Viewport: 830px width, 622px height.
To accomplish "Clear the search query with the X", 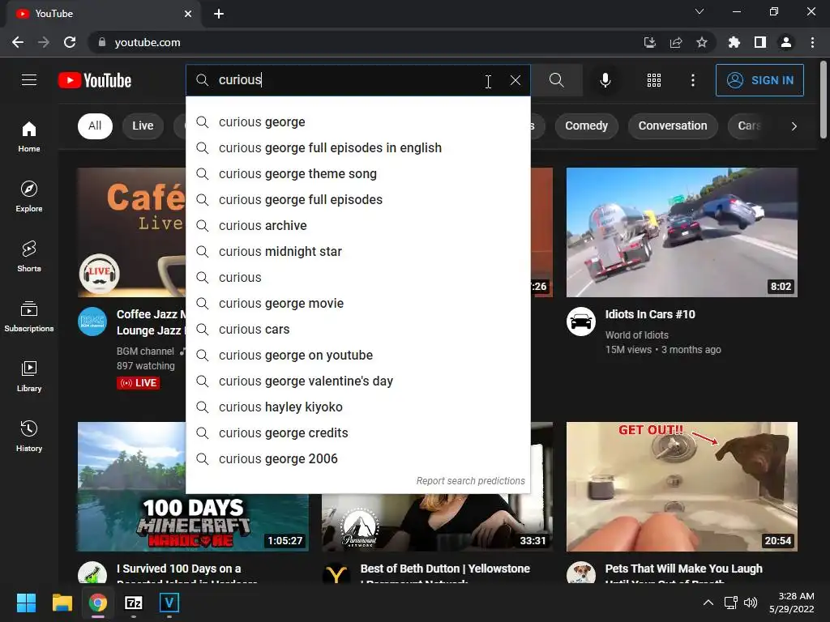I will [x=515, y=80].
